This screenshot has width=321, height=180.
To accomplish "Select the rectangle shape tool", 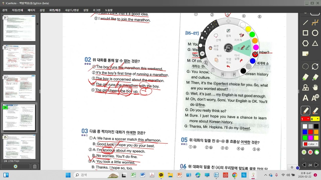I will (305, 33).
